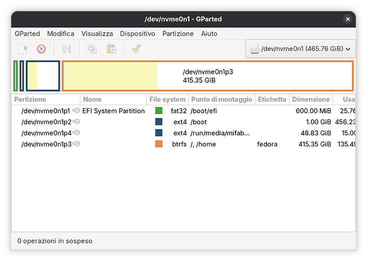The width and height of the screenshot is (367, 260).
Task: Click the key icon next to nvme0n1p2
Action: [76, 122]
